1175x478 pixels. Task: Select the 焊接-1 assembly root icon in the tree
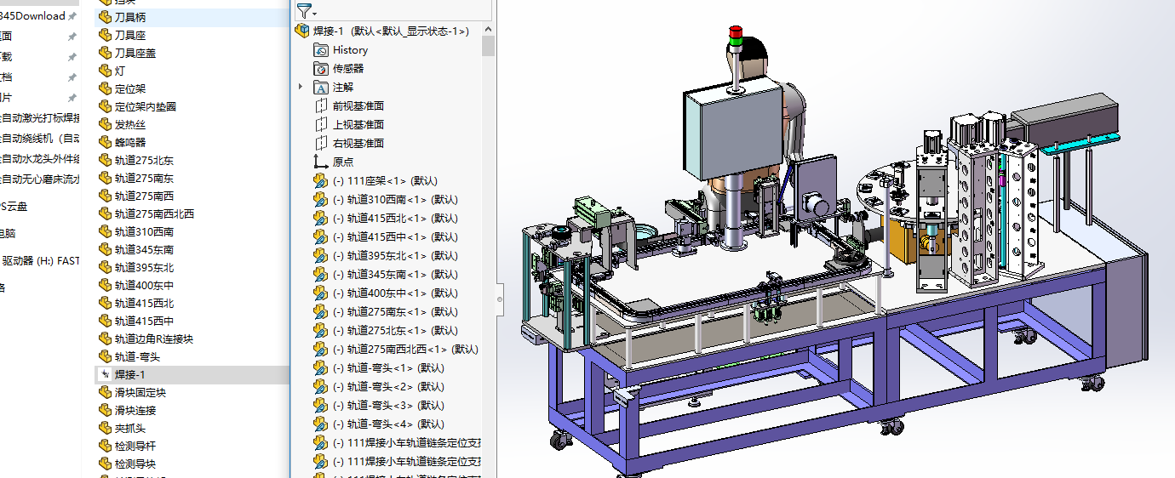[x=301, y=31]
